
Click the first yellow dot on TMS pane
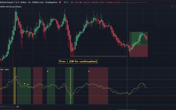[24, 84]
